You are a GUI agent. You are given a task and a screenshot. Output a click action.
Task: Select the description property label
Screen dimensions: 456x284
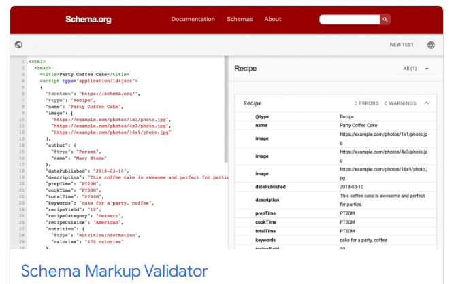(x=267, y=200)
